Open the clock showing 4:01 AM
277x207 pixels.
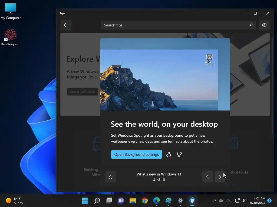tap(258, 201)
